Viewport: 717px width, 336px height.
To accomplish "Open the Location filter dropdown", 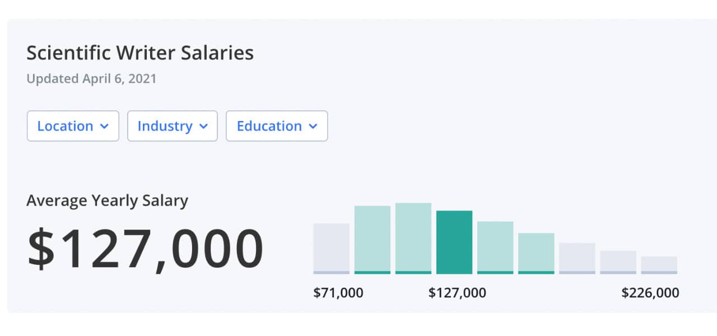I will (72, 126).
